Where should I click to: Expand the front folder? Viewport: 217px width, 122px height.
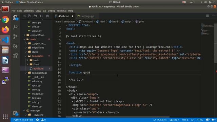(36, 64)
